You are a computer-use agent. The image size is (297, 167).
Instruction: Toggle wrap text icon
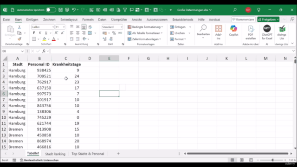(90, 27)
